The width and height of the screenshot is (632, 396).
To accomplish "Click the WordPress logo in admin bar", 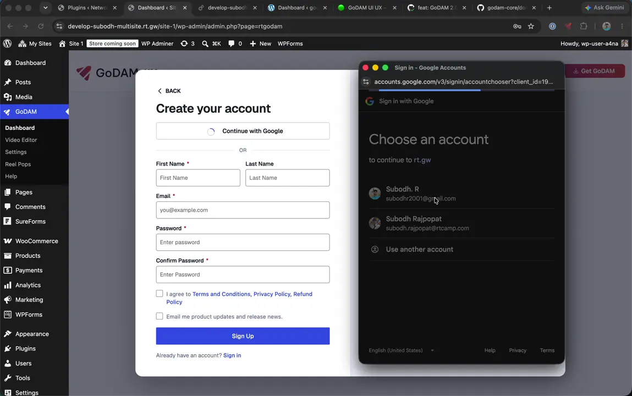I will [x=7, y=43].
